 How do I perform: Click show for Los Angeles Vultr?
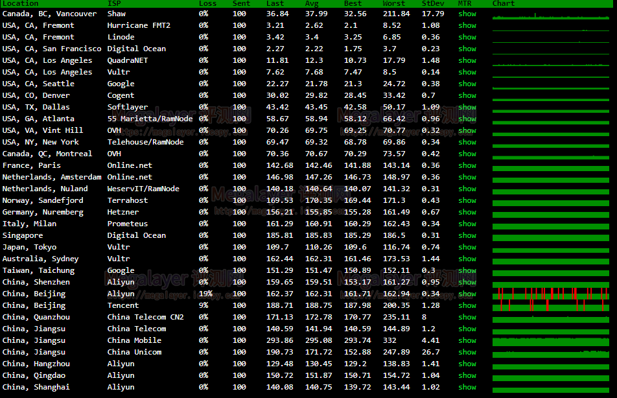click(x=467, y=72)
